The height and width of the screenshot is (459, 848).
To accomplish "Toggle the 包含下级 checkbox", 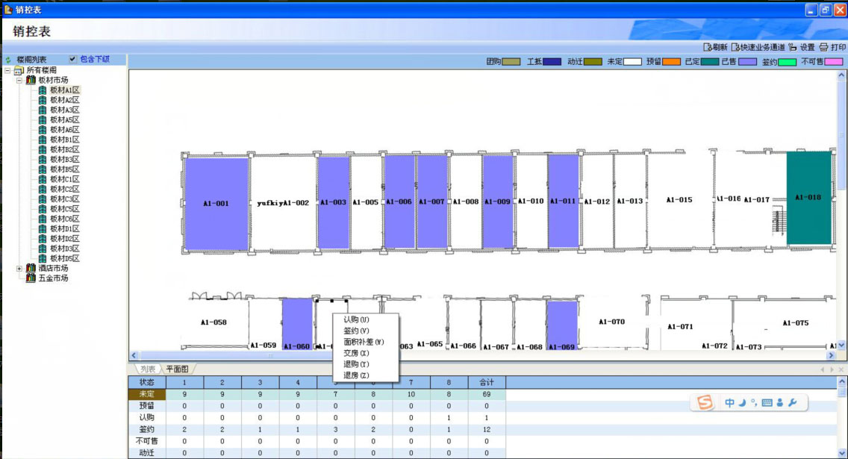I will [72, 60].
